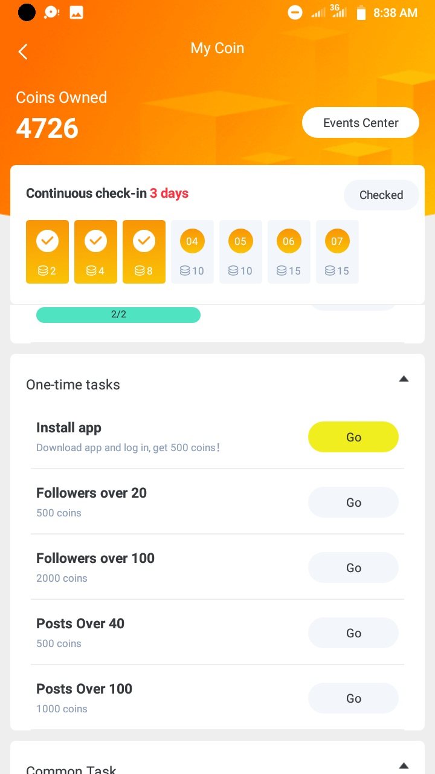Screen dimensions: 435x774
Task: Tap the third day check-in checkmark
Action: [144, 241]
